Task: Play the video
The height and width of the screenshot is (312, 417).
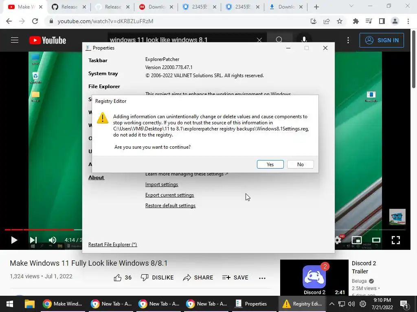Action: pyautogui.click(x=14, y=240)
